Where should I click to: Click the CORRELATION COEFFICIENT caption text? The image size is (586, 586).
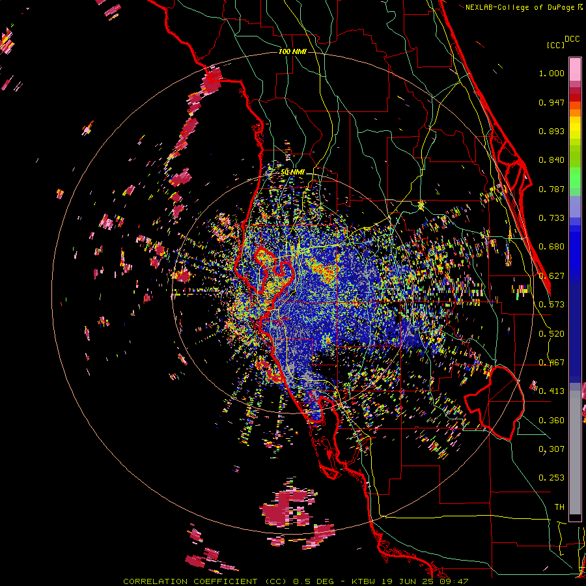tap(190, 581)
